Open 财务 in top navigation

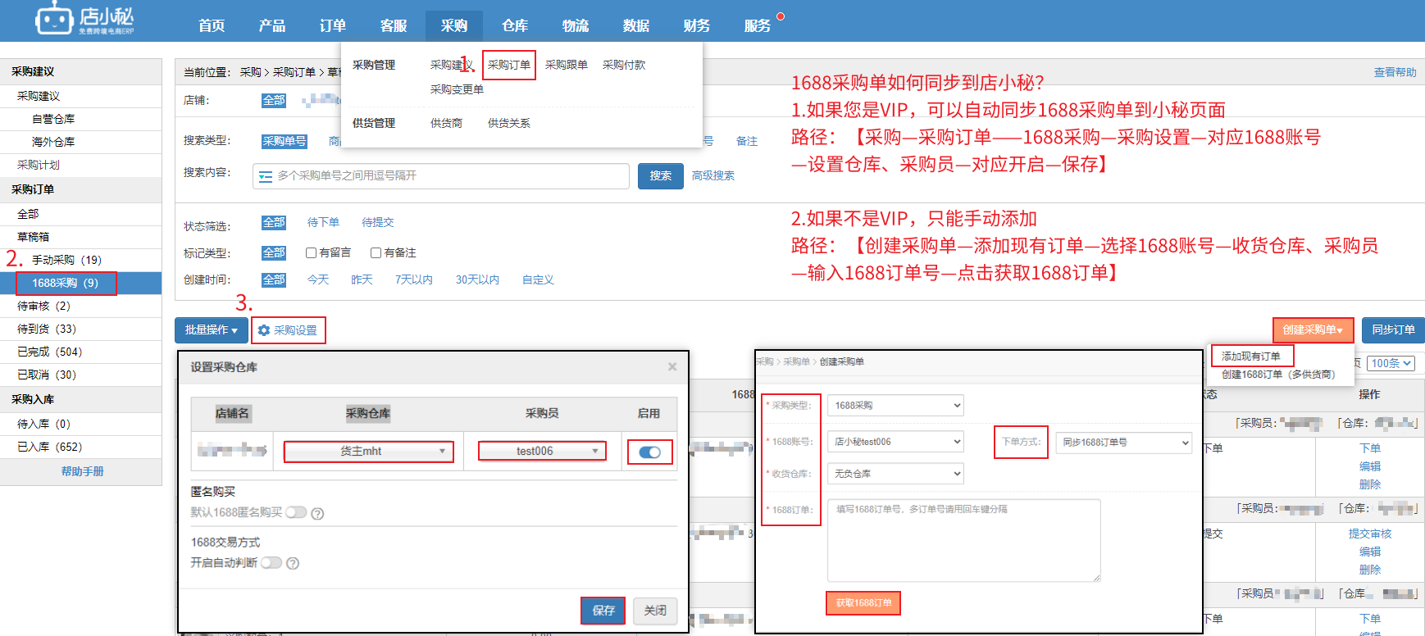(697, 25)
